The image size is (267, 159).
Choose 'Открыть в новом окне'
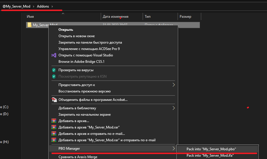tap(77, 36)
